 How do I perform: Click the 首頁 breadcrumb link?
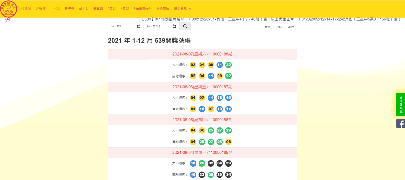point(267,27)
